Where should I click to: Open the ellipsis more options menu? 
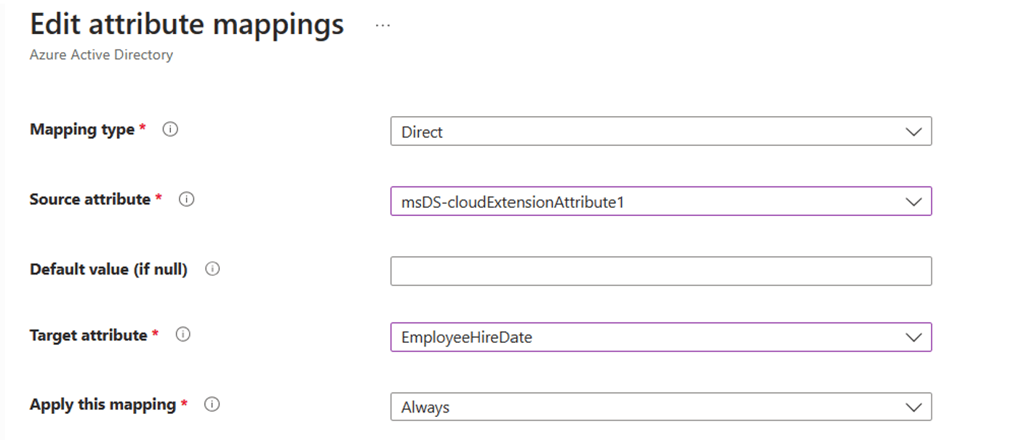(383, 25)
